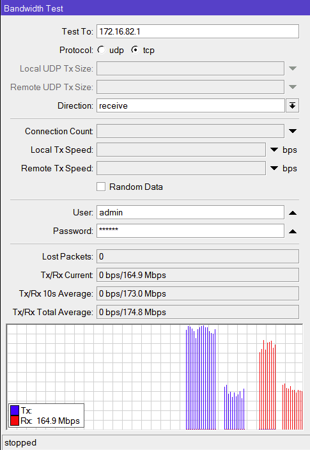
Task: Click into the Test To address field
Action: coord(198,31)
